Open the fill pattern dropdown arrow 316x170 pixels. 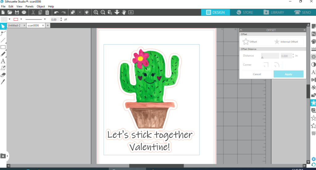9,19
